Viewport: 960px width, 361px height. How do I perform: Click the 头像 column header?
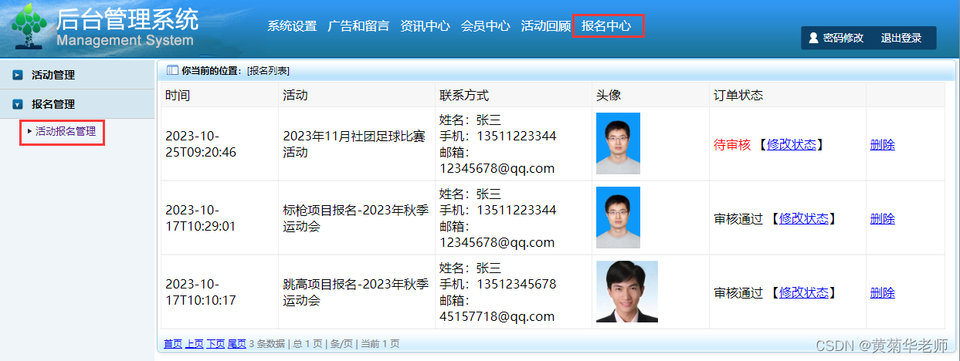point(609,95)
